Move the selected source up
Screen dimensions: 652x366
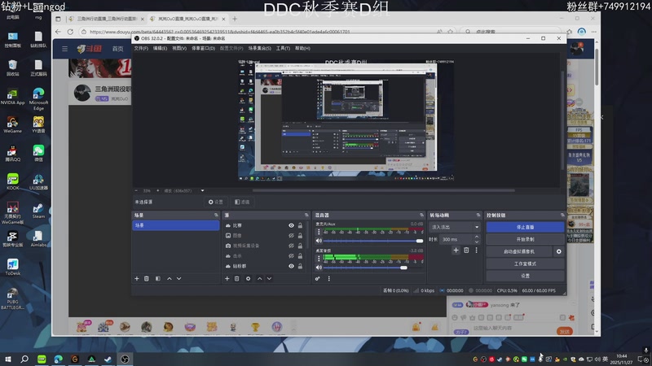[x=259, y=278]
